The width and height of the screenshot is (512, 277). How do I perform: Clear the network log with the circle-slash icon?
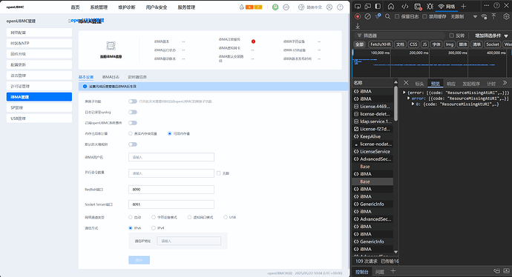(367, 16)
